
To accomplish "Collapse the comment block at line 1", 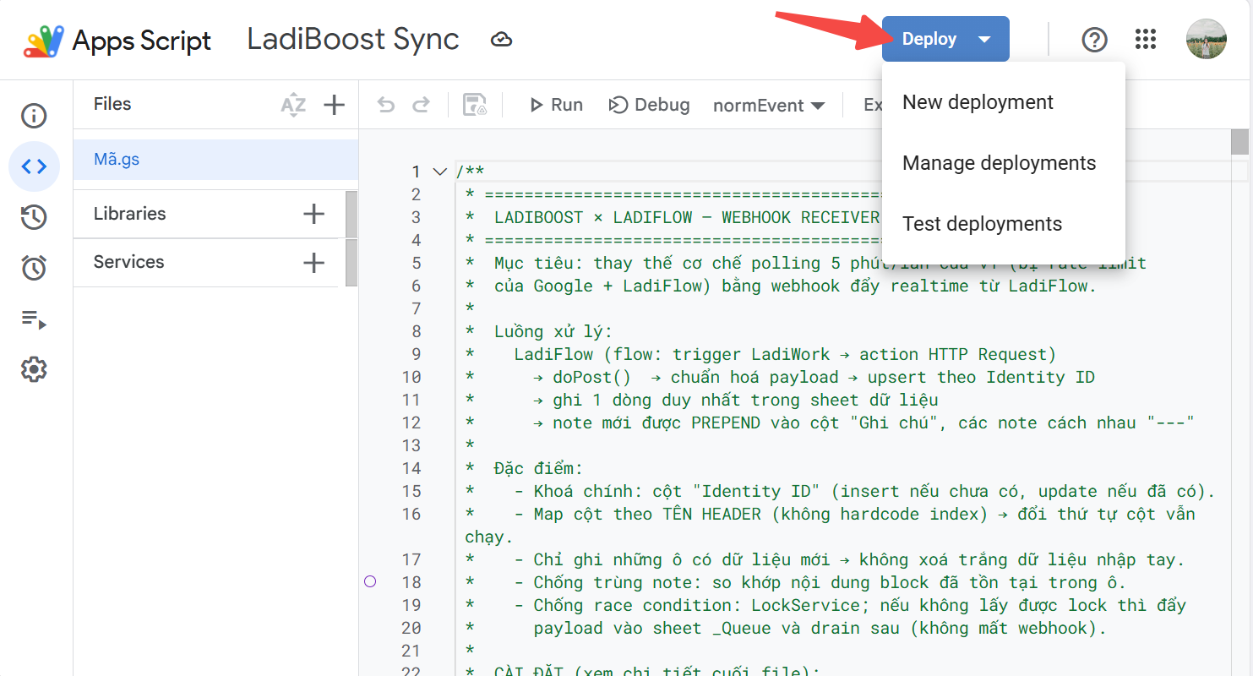I will pyautogui.click(x=439, y=172).
